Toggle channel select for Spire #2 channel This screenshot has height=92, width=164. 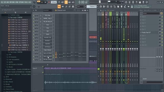click(x=54, y=56)
